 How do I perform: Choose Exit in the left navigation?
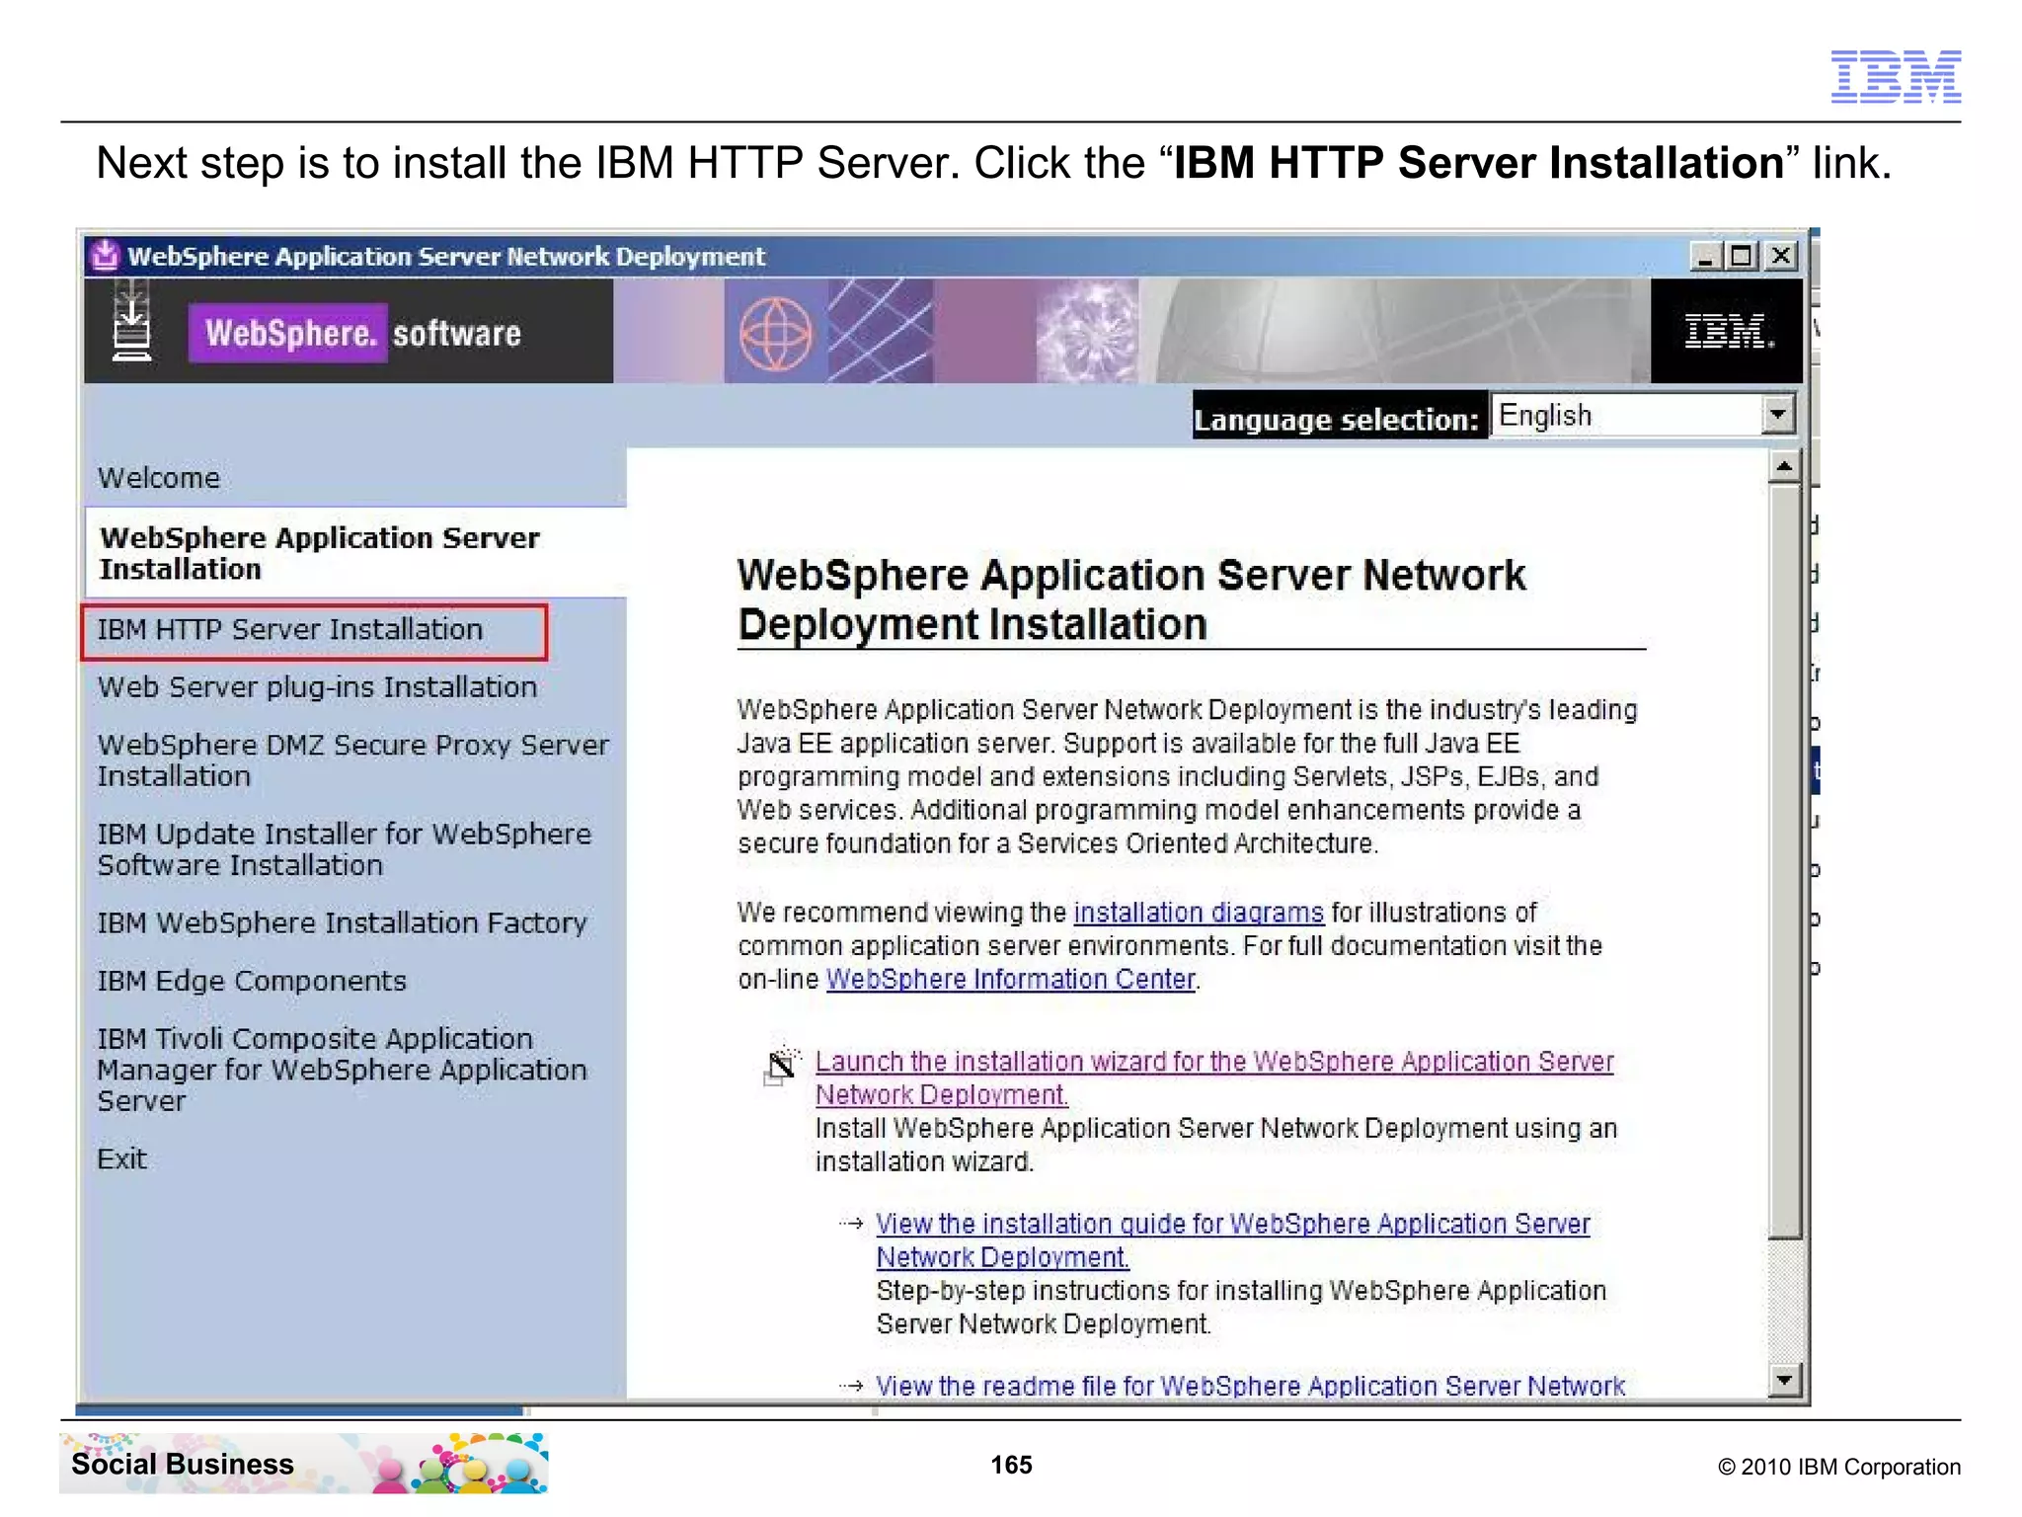121,1158
